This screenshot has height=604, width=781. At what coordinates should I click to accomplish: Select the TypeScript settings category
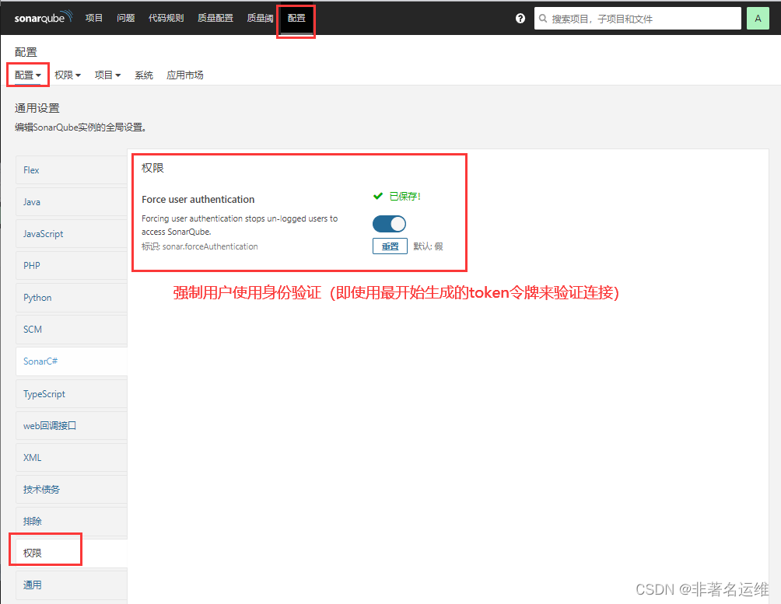pos(72,394)
